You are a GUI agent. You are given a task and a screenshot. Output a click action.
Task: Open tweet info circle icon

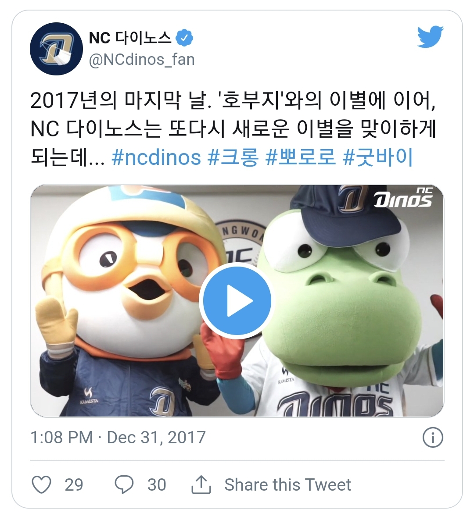click(433, 438)
